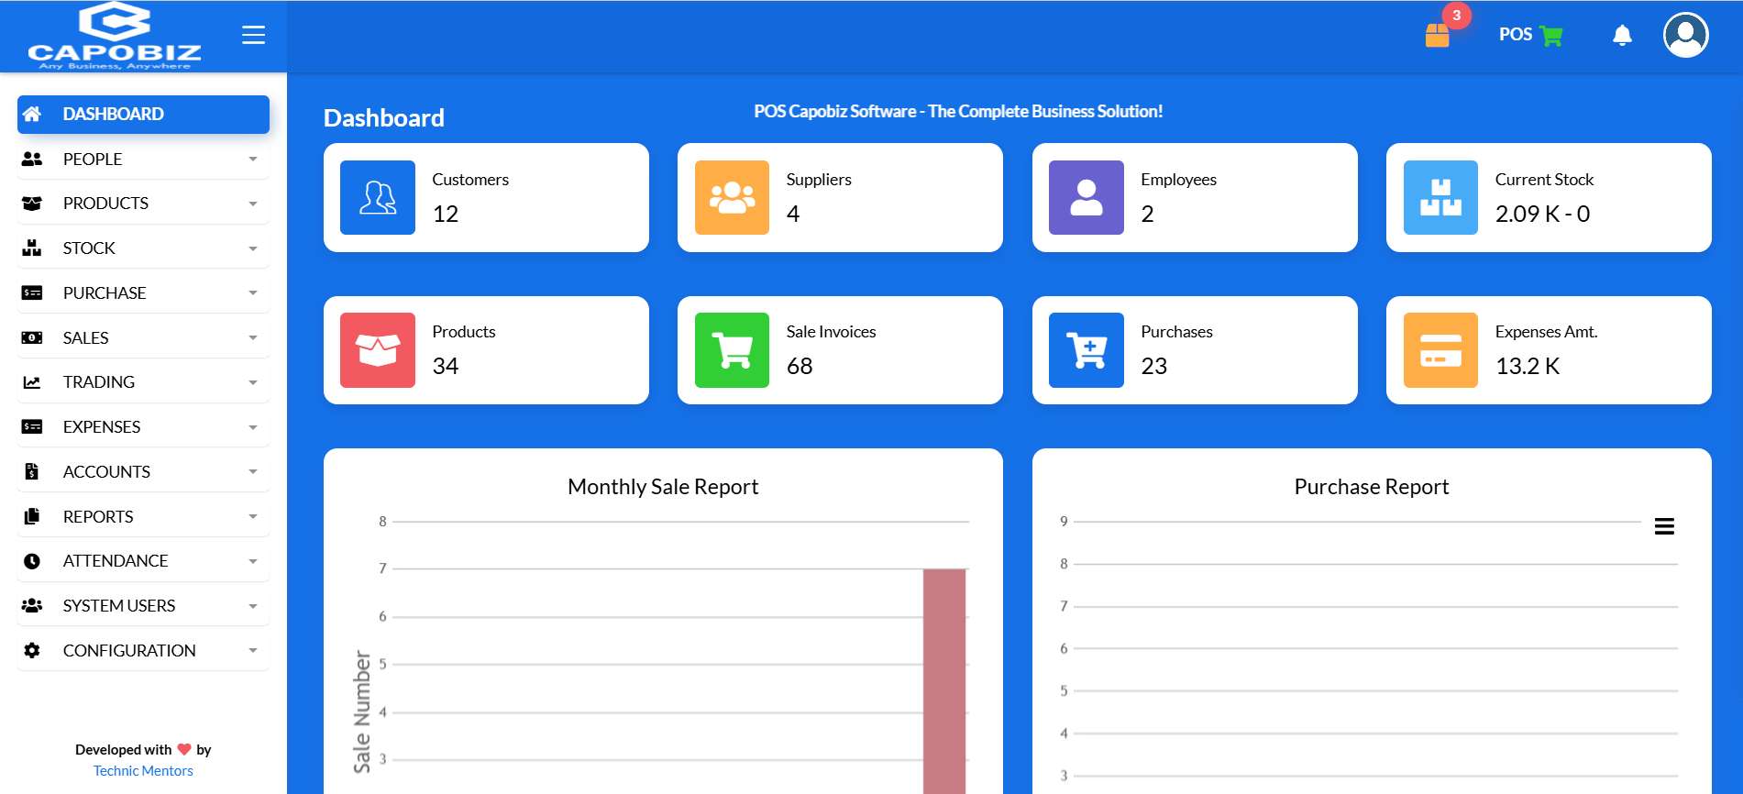Click the Purchase sidebar icon
The width and height of the screenshot is (1743, 794).
[32, 293]
